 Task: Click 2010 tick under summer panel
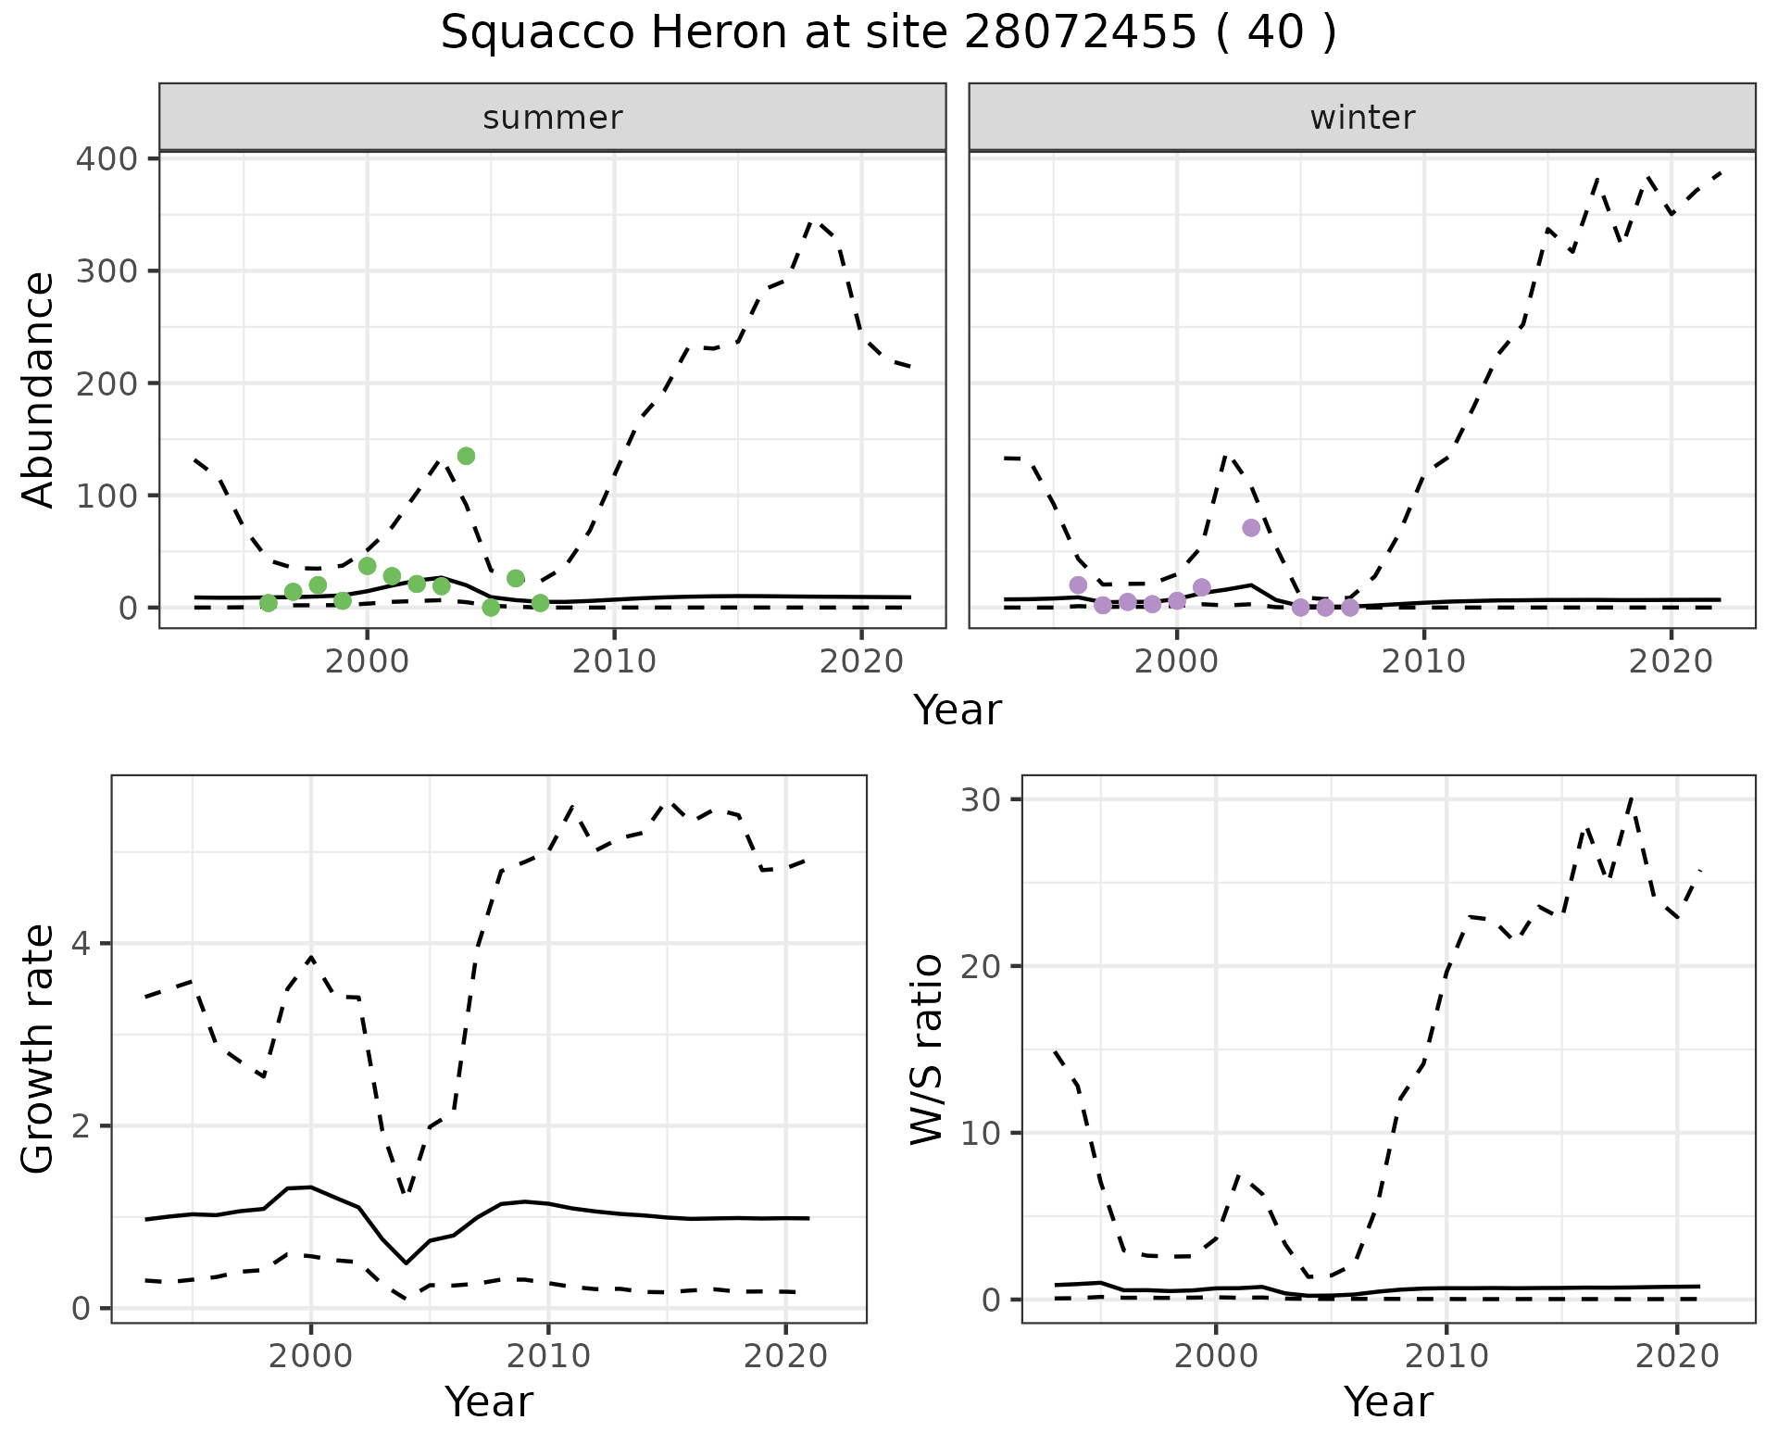tap(614, 661)
